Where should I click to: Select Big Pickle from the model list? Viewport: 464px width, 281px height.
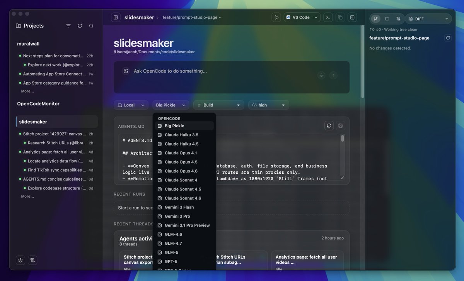click(x=184, y=126)
